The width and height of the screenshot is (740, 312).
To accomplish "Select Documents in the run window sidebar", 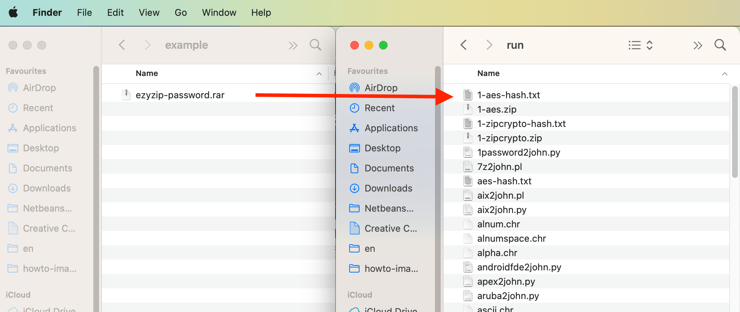I will pos(389,168).
